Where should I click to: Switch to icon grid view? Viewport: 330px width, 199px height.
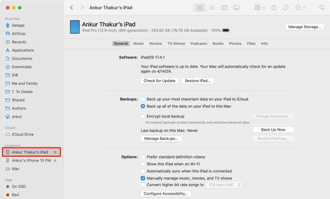coord(200,8)
